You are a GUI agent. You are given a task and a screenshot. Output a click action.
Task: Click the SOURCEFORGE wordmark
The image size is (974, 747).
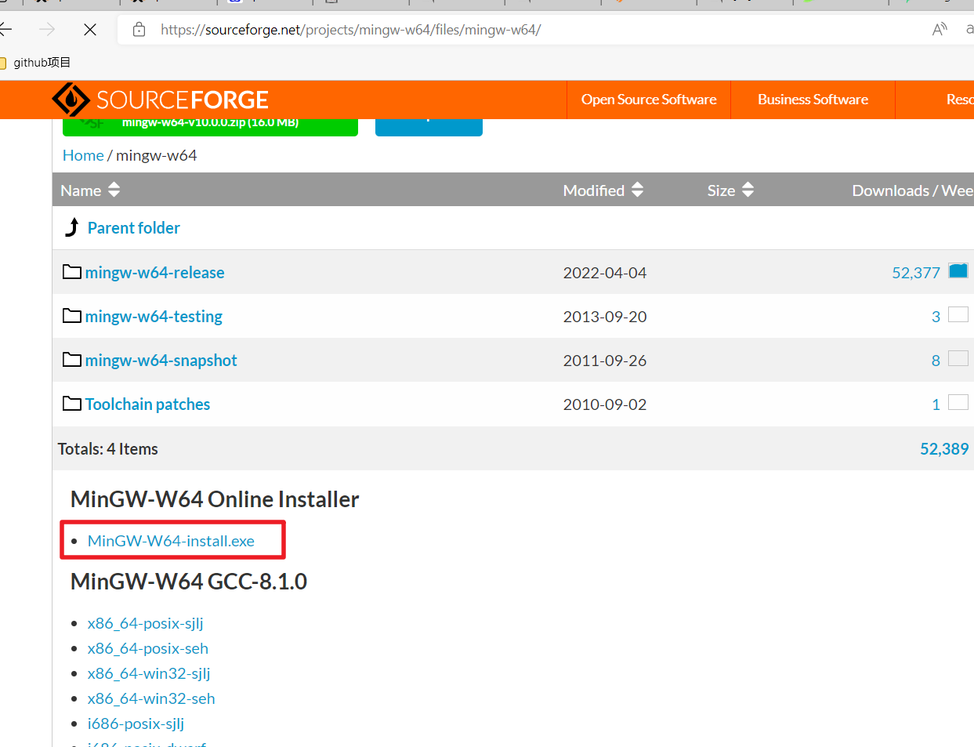(x=183, y=100)
